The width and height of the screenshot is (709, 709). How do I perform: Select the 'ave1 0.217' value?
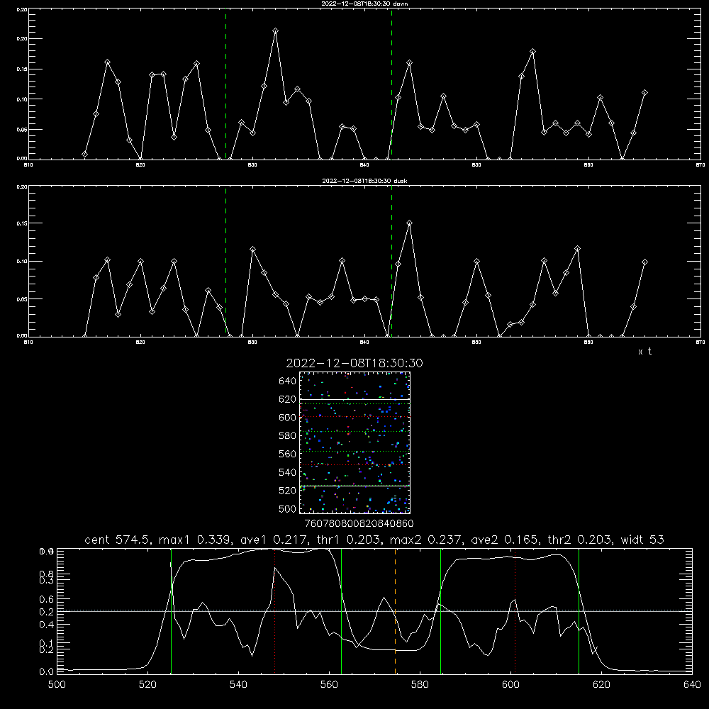(x=277, y=540)
